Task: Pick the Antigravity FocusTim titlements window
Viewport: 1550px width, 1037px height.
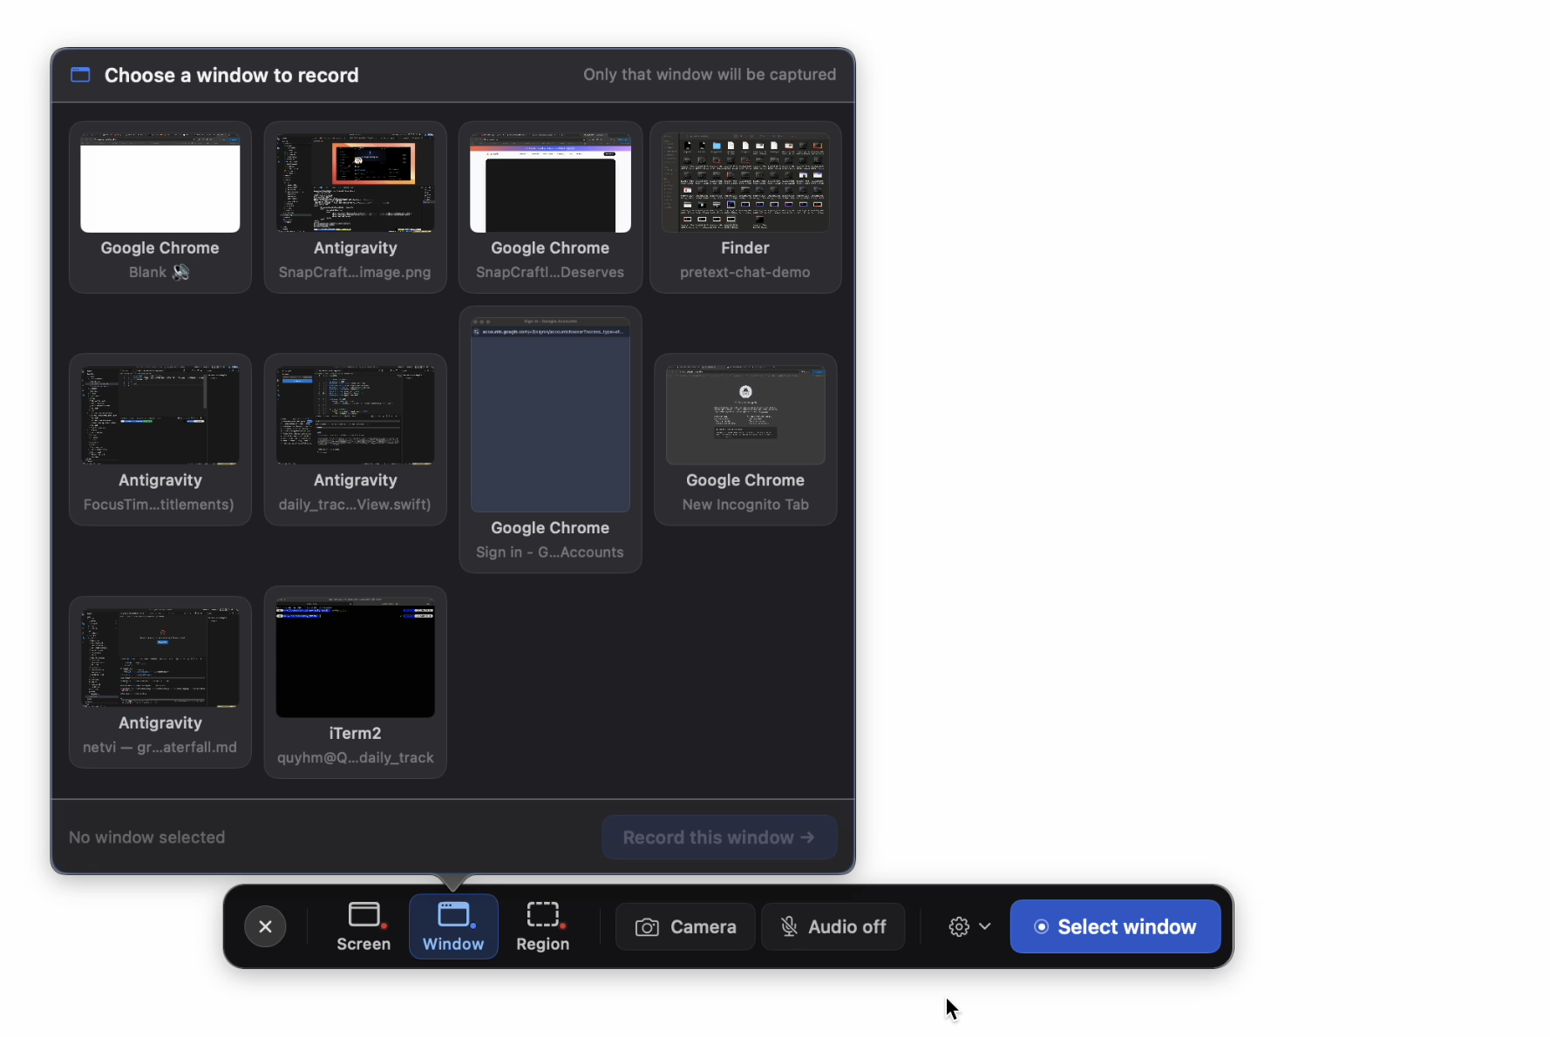Action: click(160, 439)
